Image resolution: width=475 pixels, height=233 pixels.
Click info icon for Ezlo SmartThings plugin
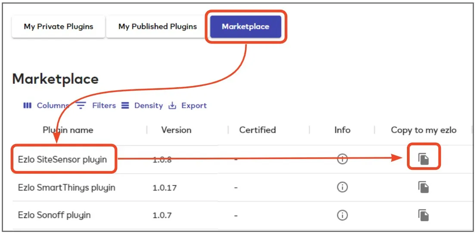[342, 187]
